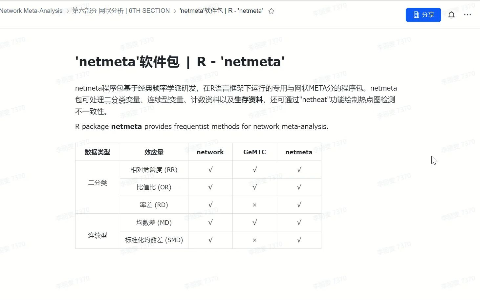480x300 pixels.
Task: Go to Network Meta-Analysis breadcrumb
Action: tap(31, 11)
